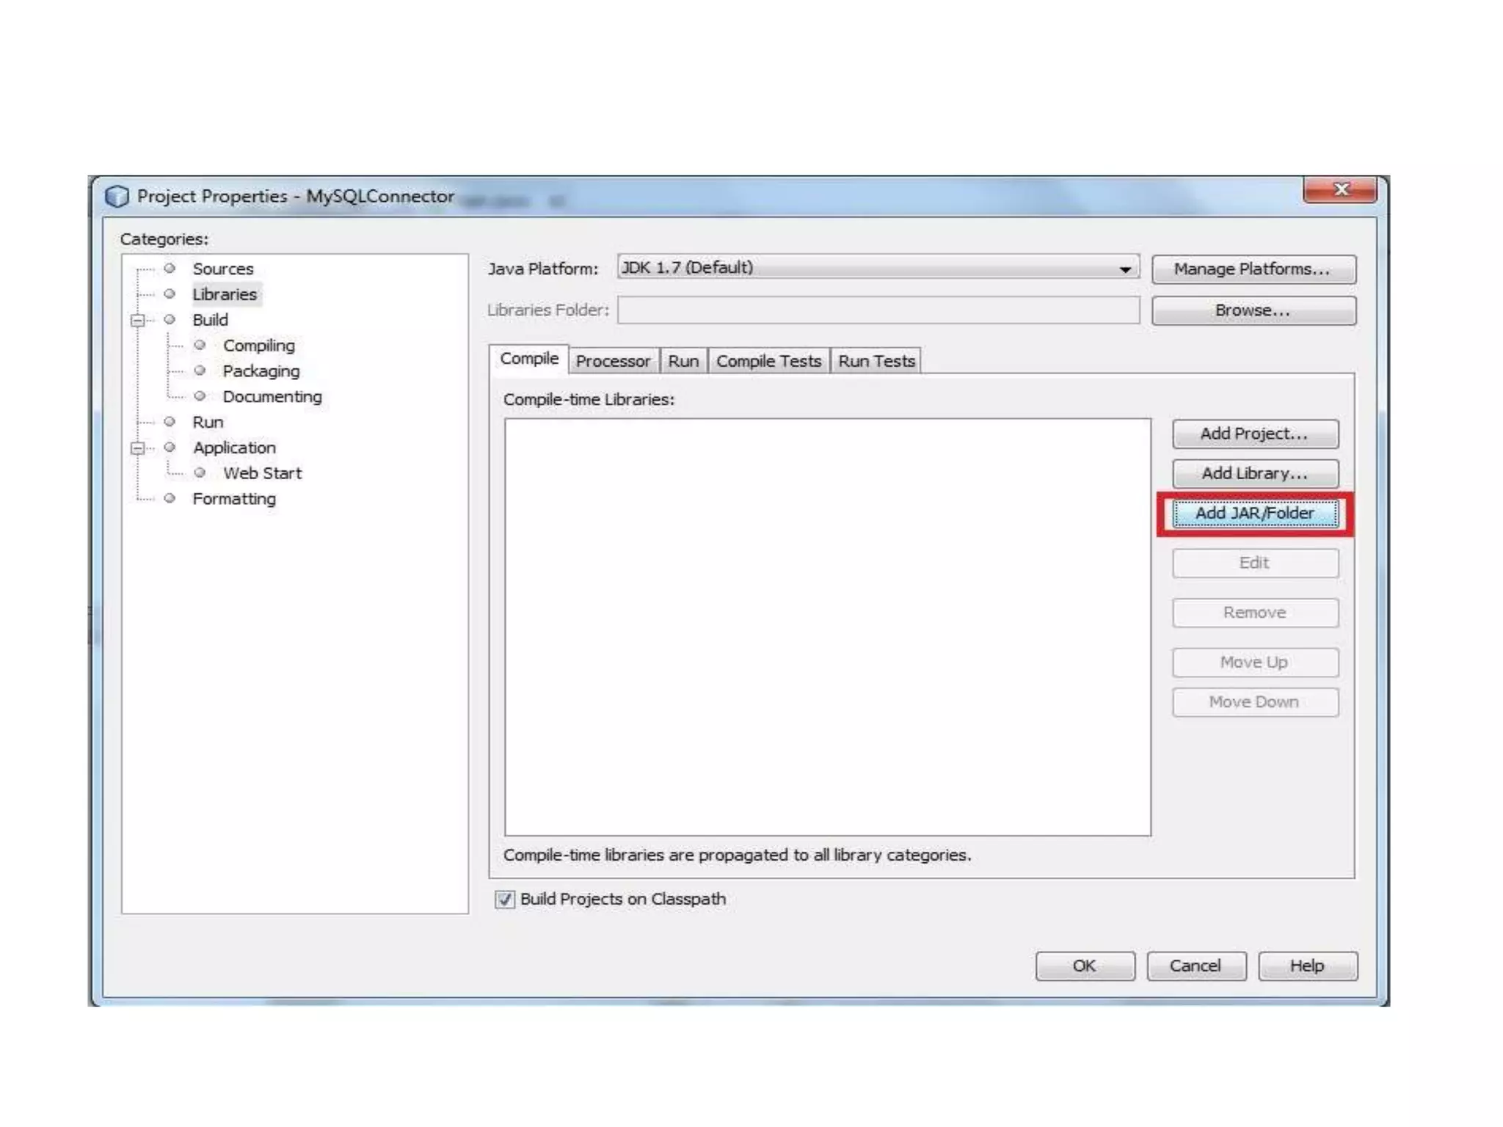Open the Formatting category
This screenshot has height=1127, width=1503.
coord(234,499)
